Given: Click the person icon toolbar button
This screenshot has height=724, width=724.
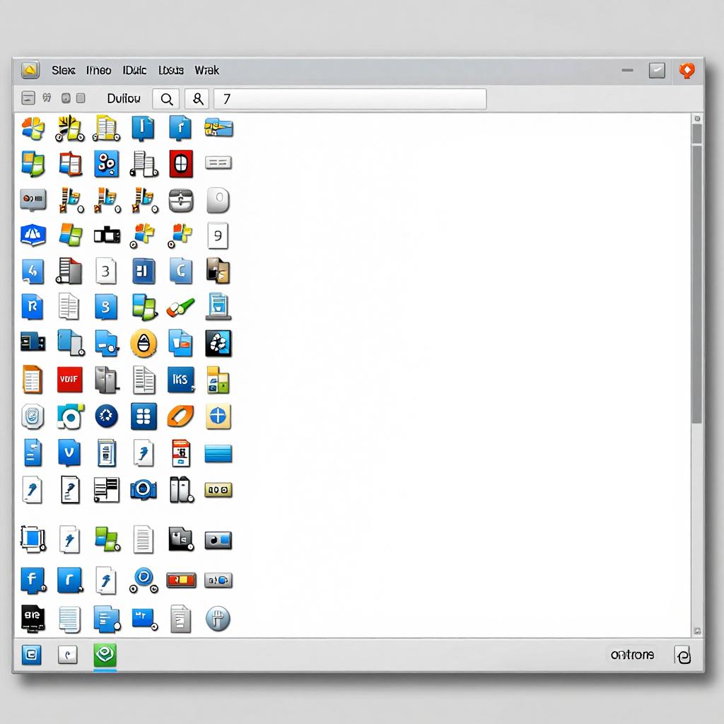Looking at the screenshot, I should click(198, 99).
